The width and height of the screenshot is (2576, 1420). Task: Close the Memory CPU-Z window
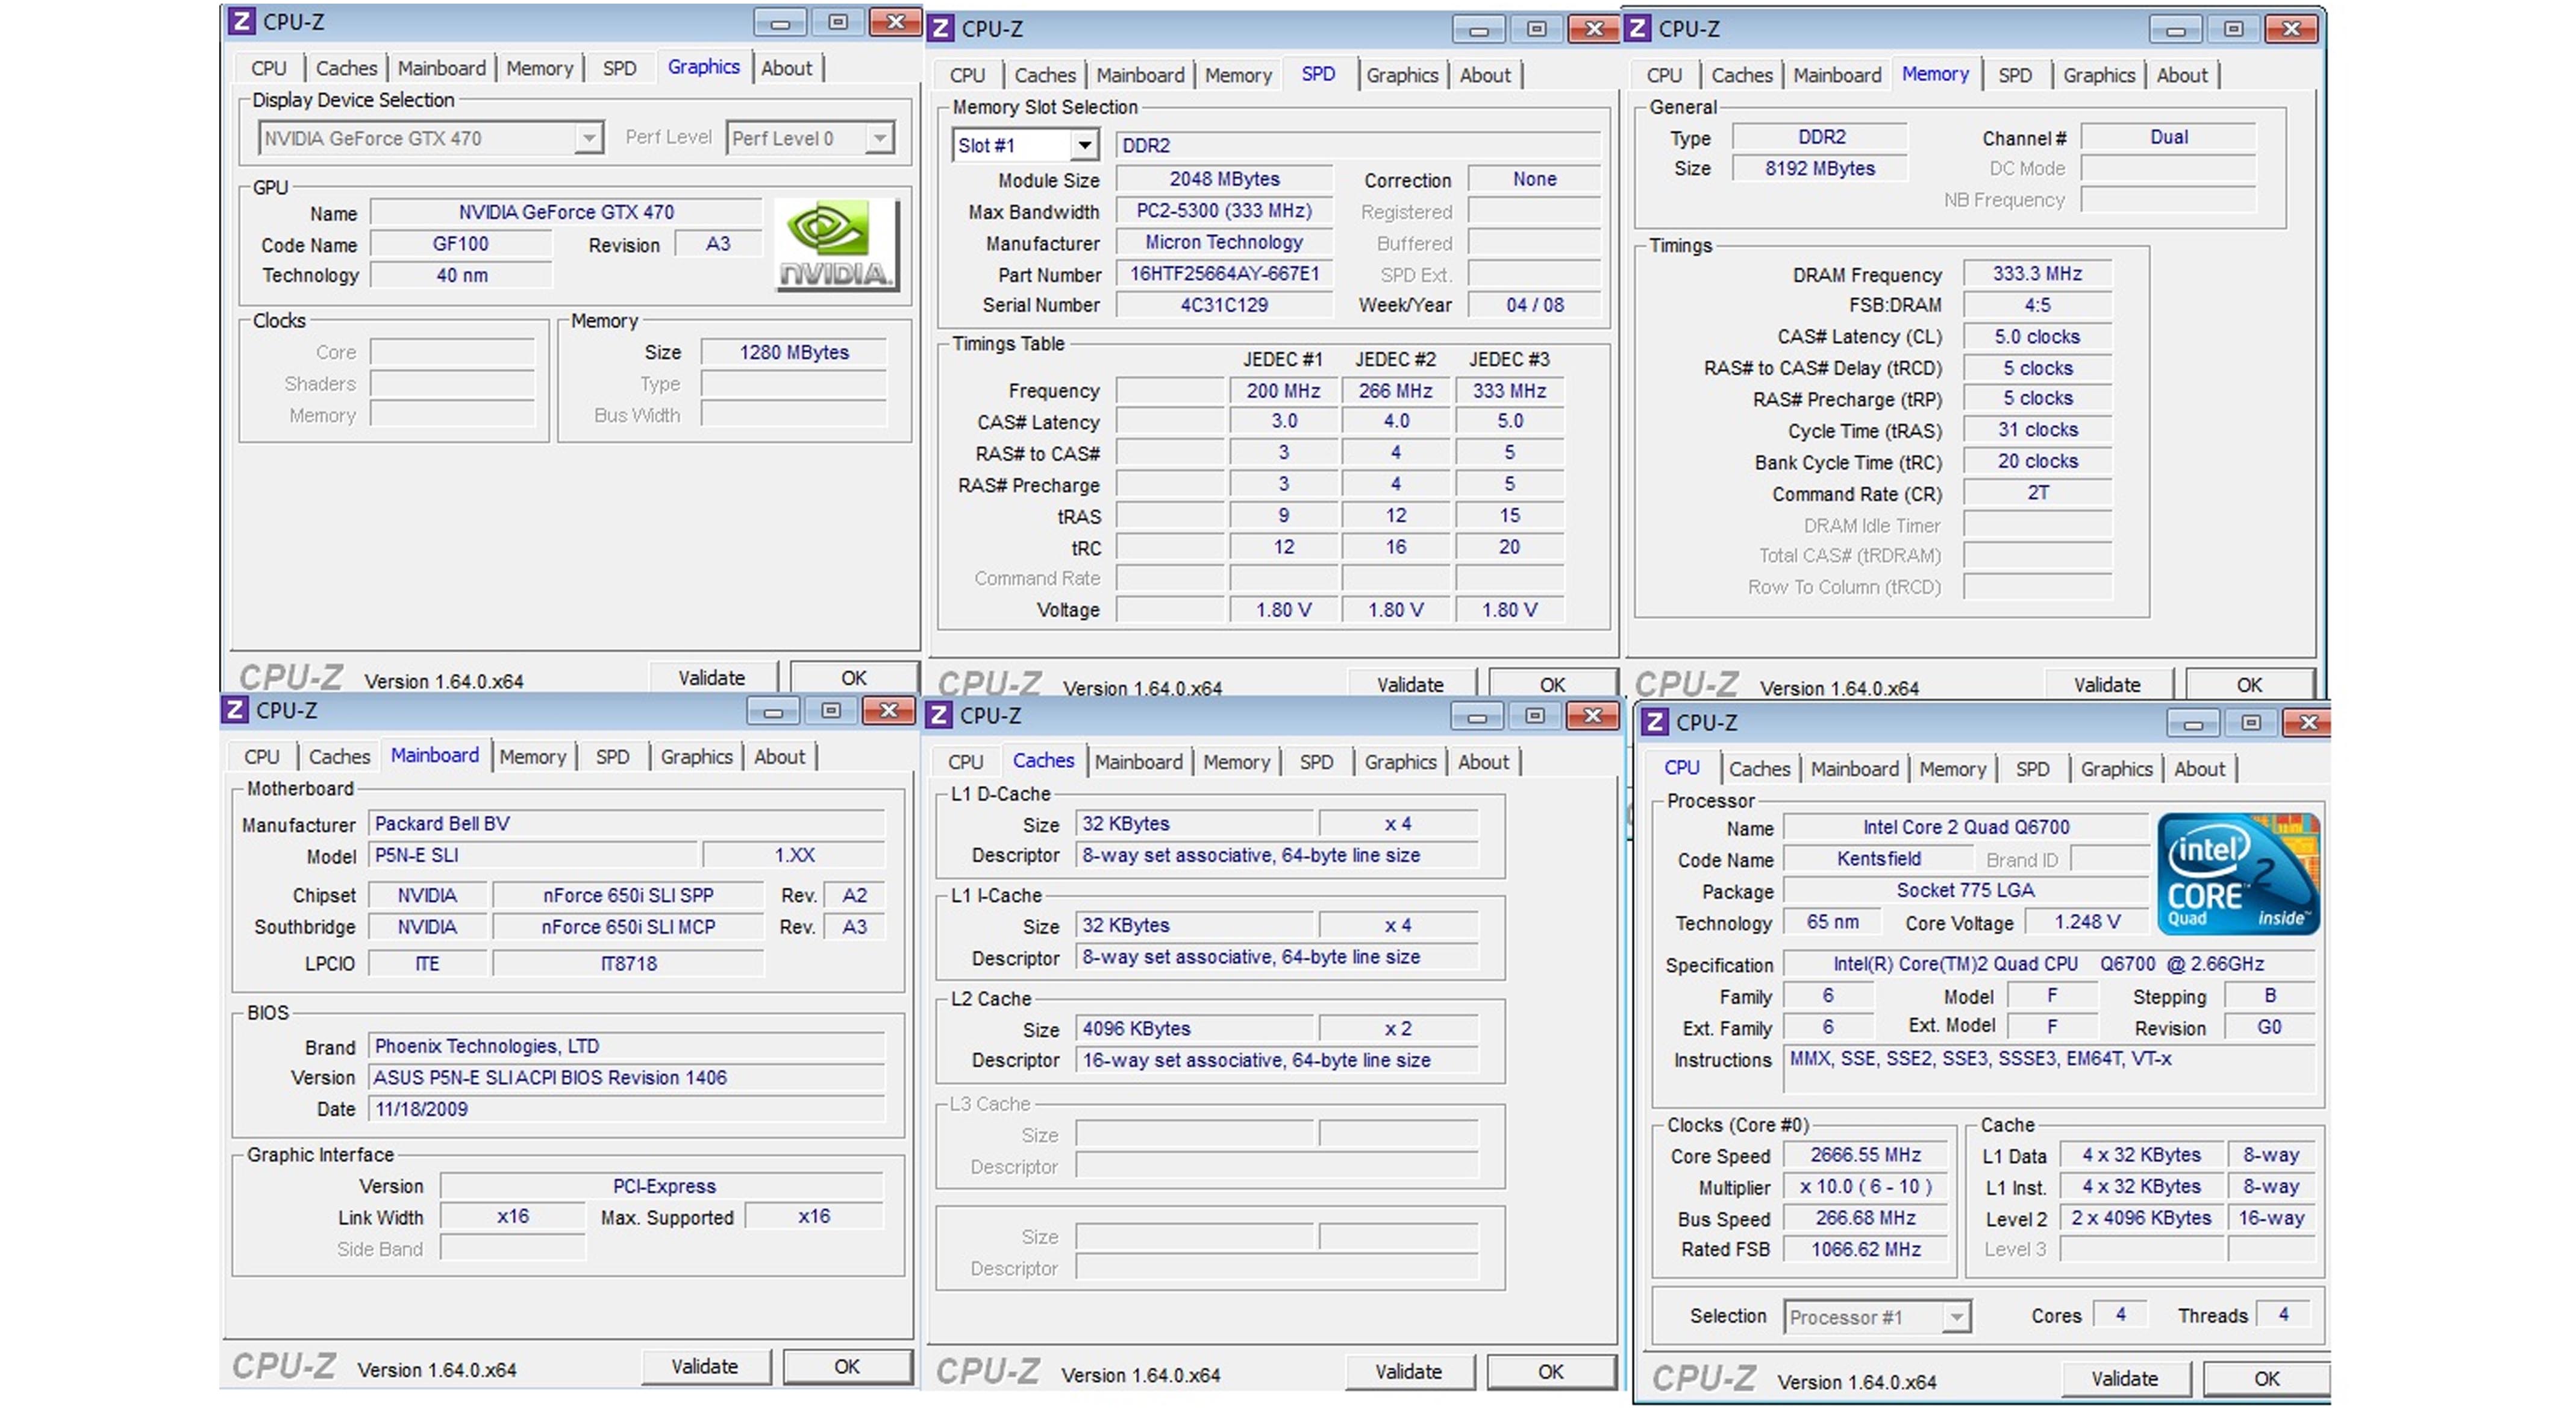click(x=2292, y=29)
